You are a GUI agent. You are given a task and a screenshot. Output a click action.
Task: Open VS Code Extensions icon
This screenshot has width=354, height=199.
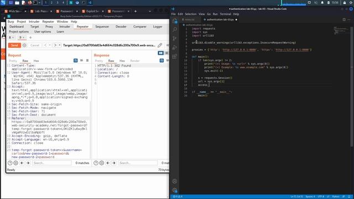175,56
